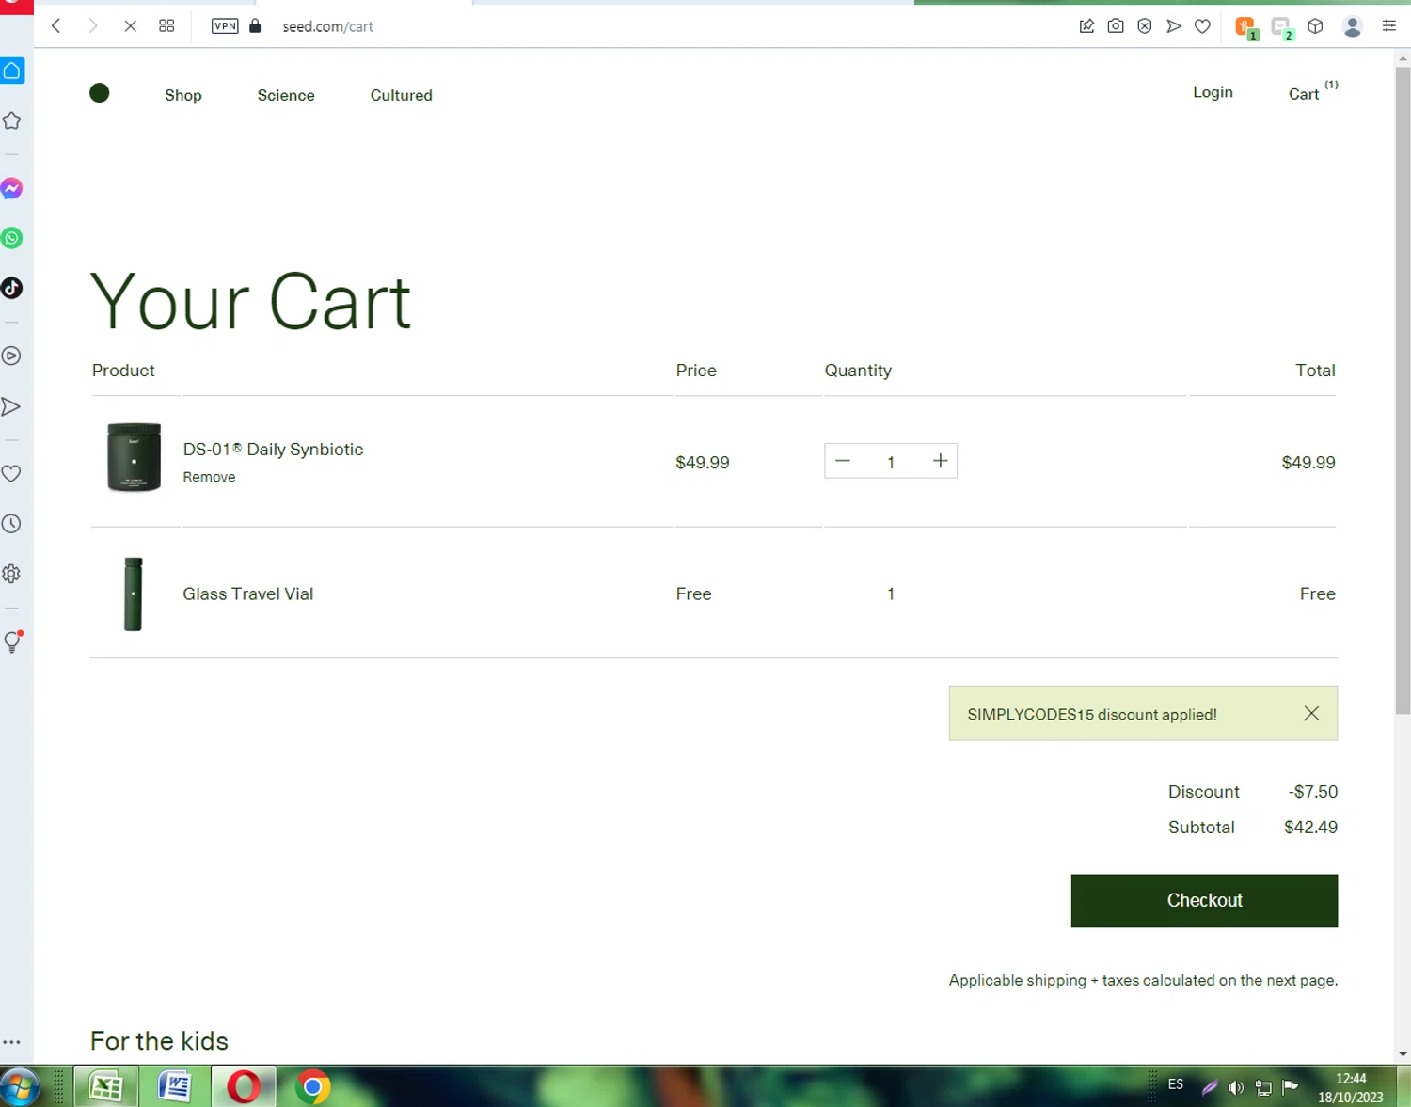This screenshot has height=1107, width=1411.
Task: Open the sidebar heart pinboards icon
Action: (12, 473)
